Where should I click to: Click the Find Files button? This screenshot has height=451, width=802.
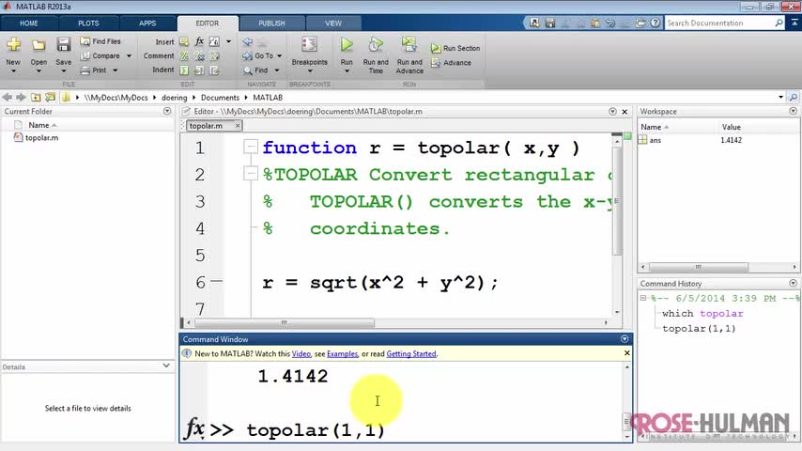click(x=100, y=41)
